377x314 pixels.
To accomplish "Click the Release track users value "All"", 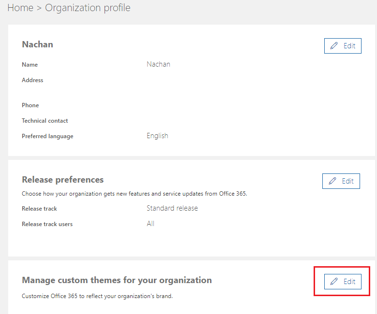I will (x=151, y=224).
